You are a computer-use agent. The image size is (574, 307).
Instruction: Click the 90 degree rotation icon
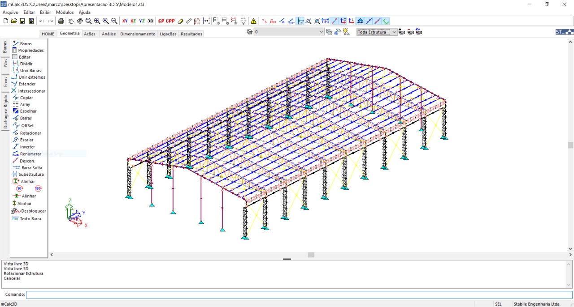[x=20, y=188]
